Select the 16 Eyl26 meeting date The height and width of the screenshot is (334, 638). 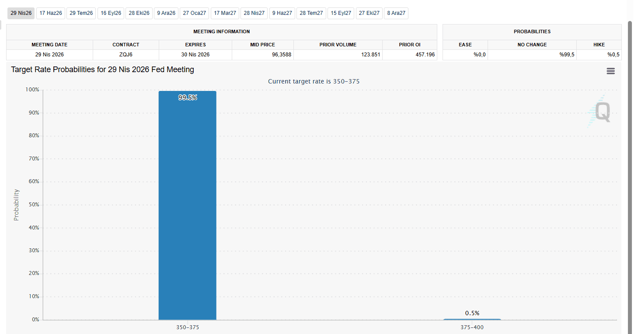pos(111,13)
